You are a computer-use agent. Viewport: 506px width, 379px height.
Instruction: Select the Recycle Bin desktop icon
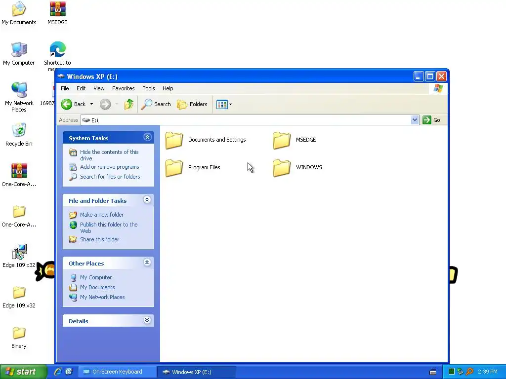pos(19,134)
